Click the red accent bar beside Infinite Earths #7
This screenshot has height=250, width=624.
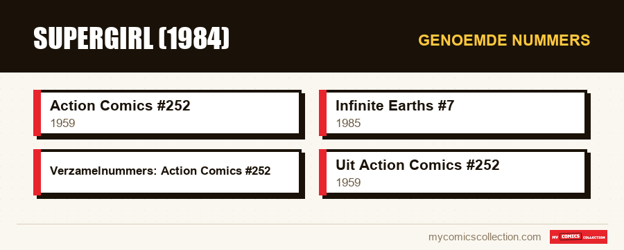click(x=322, y=113)
